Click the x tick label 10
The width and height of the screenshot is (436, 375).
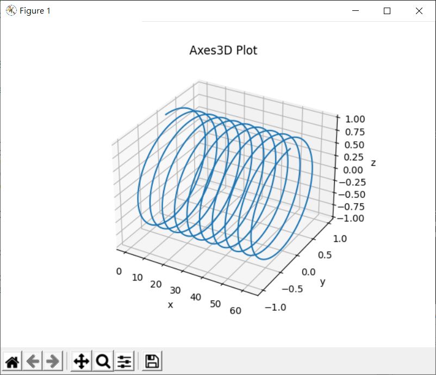click(x=138, y=277)
